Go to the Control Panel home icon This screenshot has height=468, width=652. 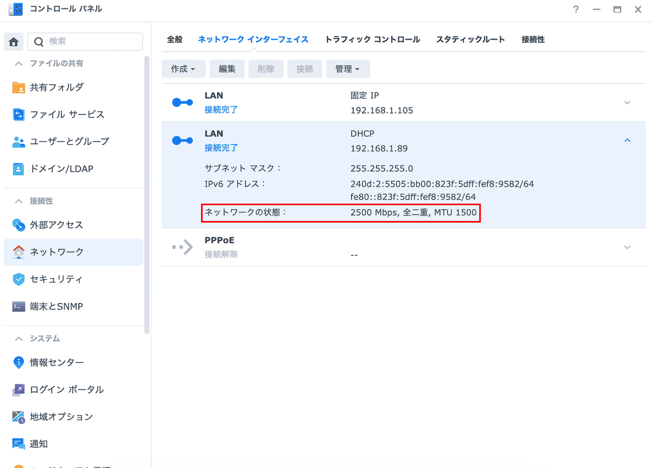(x=14, y=41)
